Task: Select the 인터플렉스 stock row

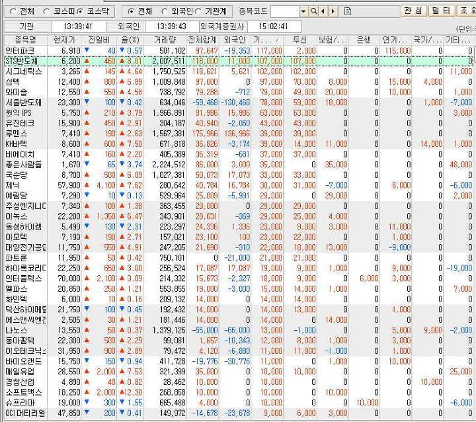Action: [238, 278]
